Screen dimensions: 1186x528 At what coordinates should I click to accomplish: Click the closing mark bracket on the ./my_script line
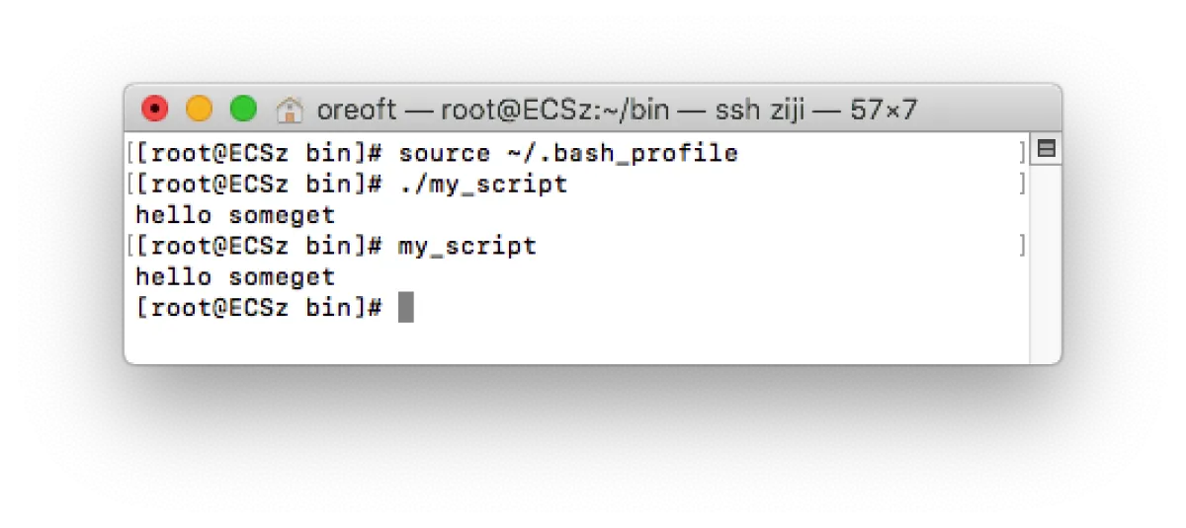coord(1022,185)
